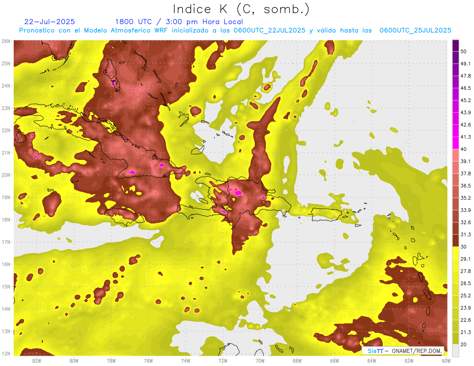474x366 pixels.
Task: Click the '78W' longitude label
Action: (x=111, y=360)
